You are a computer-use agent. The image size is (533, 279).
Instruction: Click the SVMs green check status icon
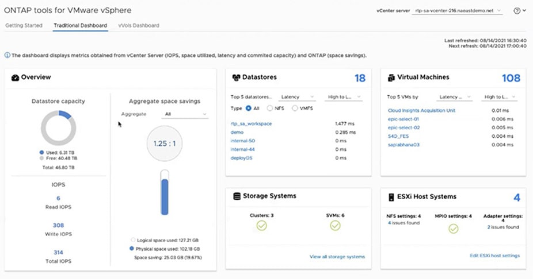[x=335, y=226]
